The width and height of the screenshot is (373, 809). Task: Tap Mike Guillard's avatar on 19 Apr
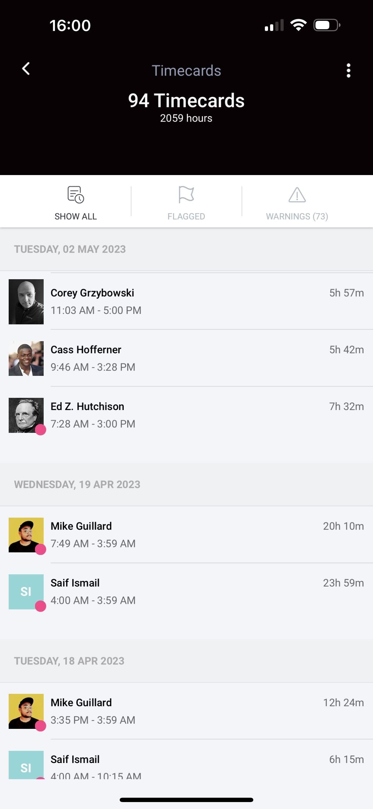26,534
